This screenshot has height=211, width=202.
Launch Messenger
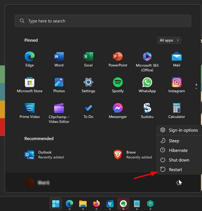(x=118, y=111)
